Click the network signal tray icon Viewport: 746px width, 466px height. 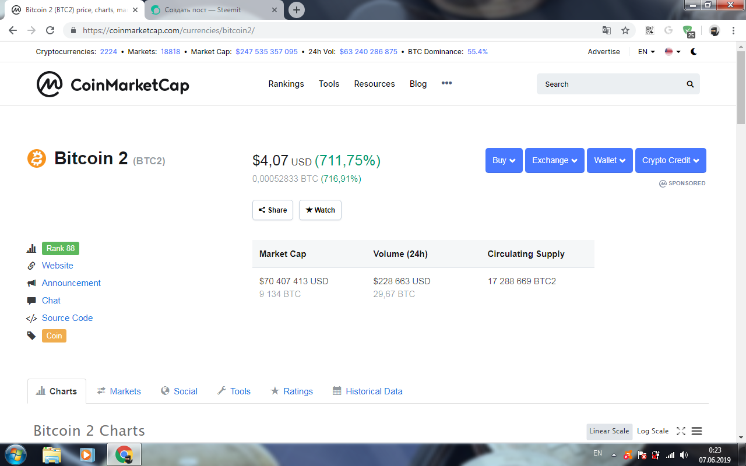click(x=670, y=455)
